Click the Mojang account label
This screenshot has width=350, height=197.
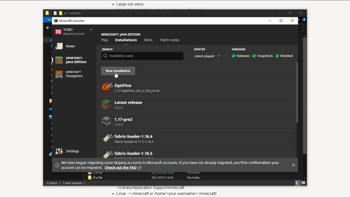point(73,34)
